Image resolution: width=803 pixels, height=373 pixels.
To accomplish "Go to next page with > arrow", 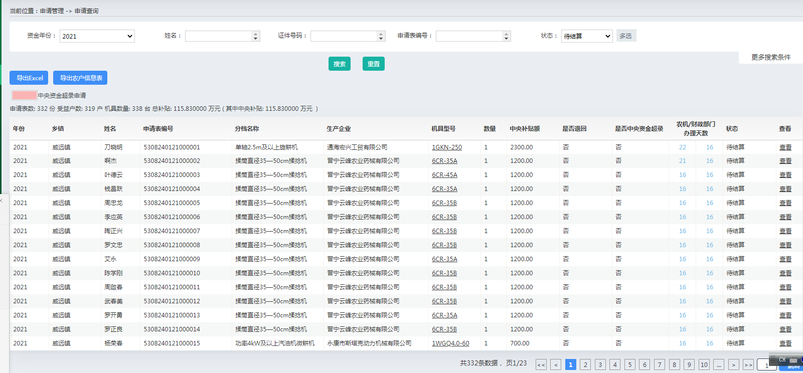I will tap(733, 364).
